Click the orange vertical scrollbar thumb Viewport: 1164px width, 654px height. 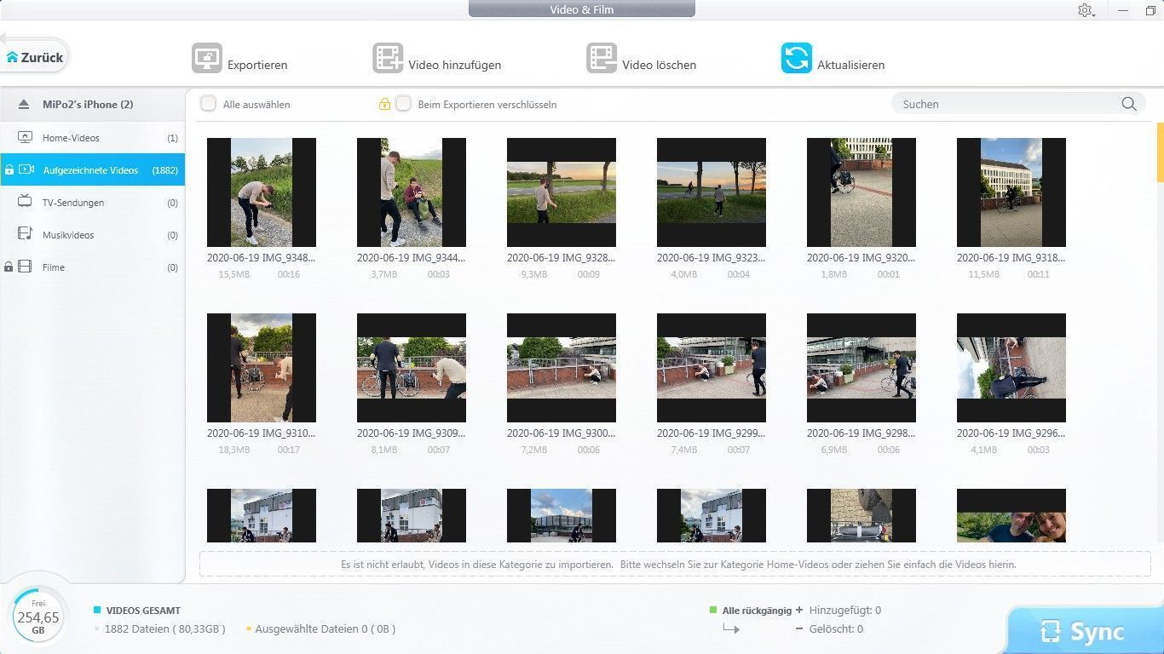(1160, 152)
